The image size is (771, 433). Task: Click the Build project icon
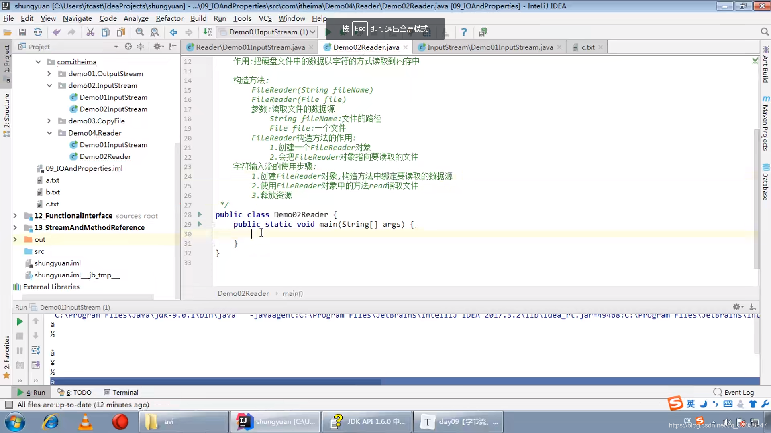click(x=208, y=32)
